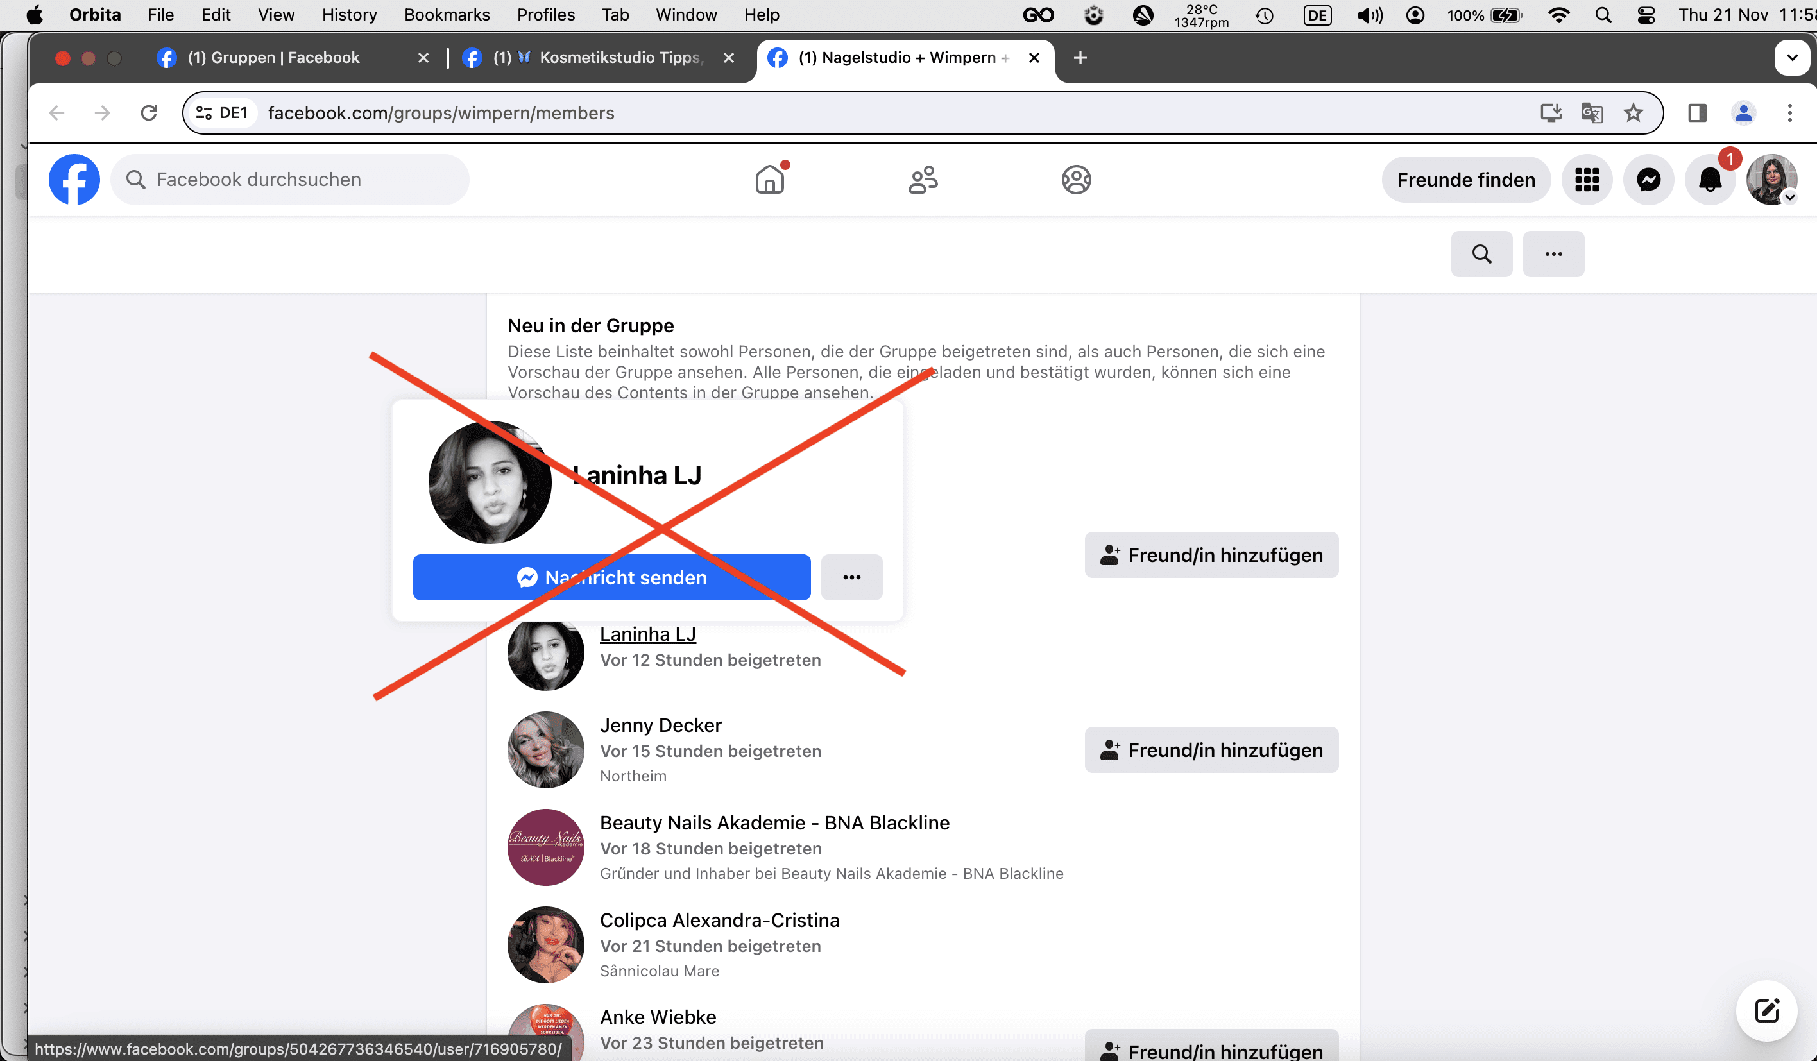Open the Facebook menu grid icon

point(1586,180)
